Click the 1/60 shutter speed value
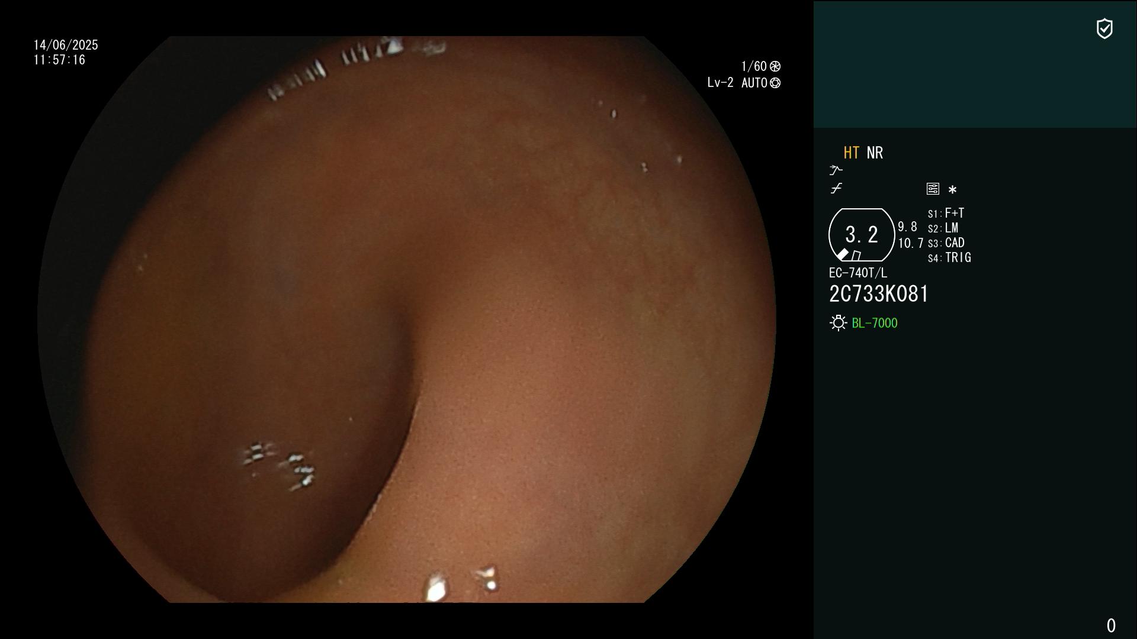The image size is (1137, 639). coord(754,66)
